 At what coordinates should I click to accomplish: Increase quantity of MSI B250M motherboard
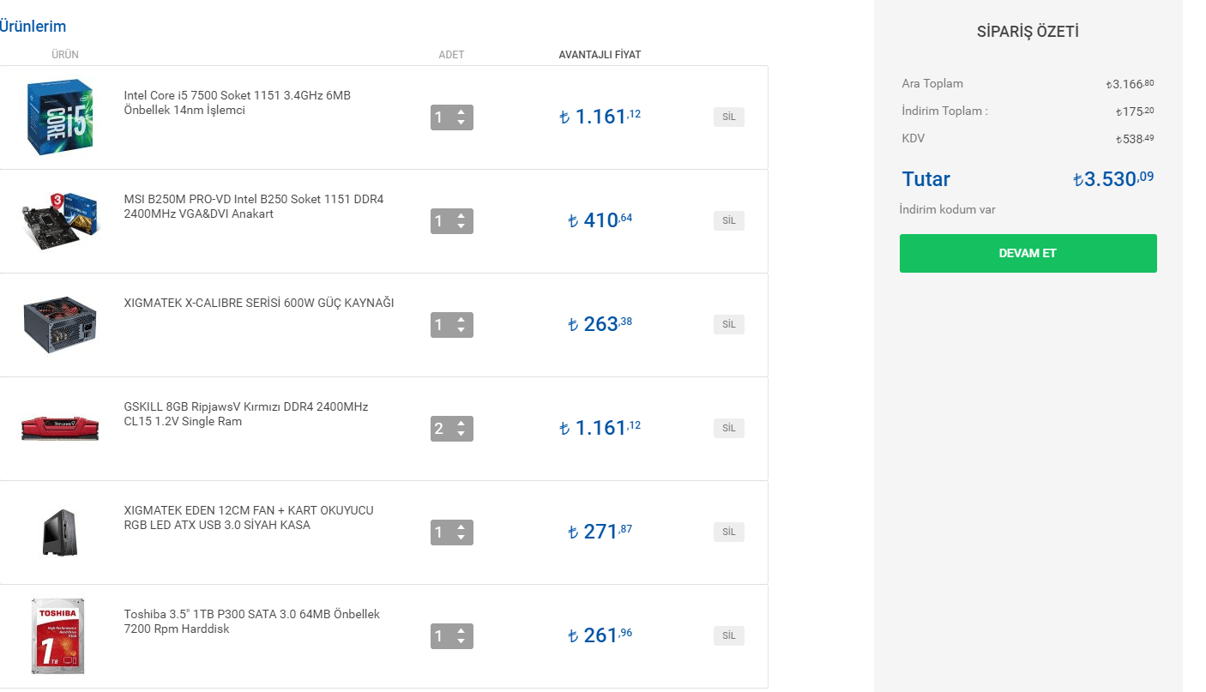(461, 216)
